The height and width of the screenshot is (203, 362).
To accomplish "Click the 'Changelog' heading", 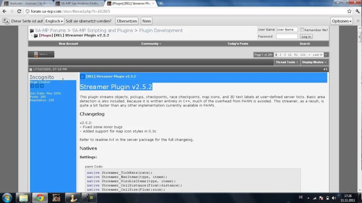I will click(x=92, y=114).
